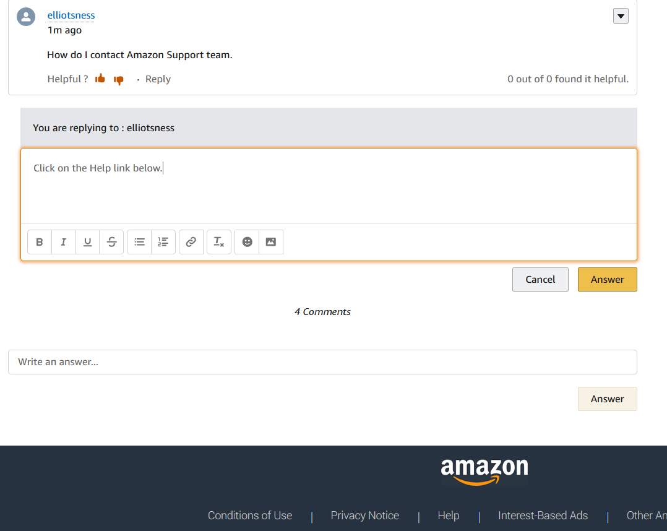Open the comment options dropdown arrow
The height and width of the screenshot is (531, 667).
tap(621, 16)
